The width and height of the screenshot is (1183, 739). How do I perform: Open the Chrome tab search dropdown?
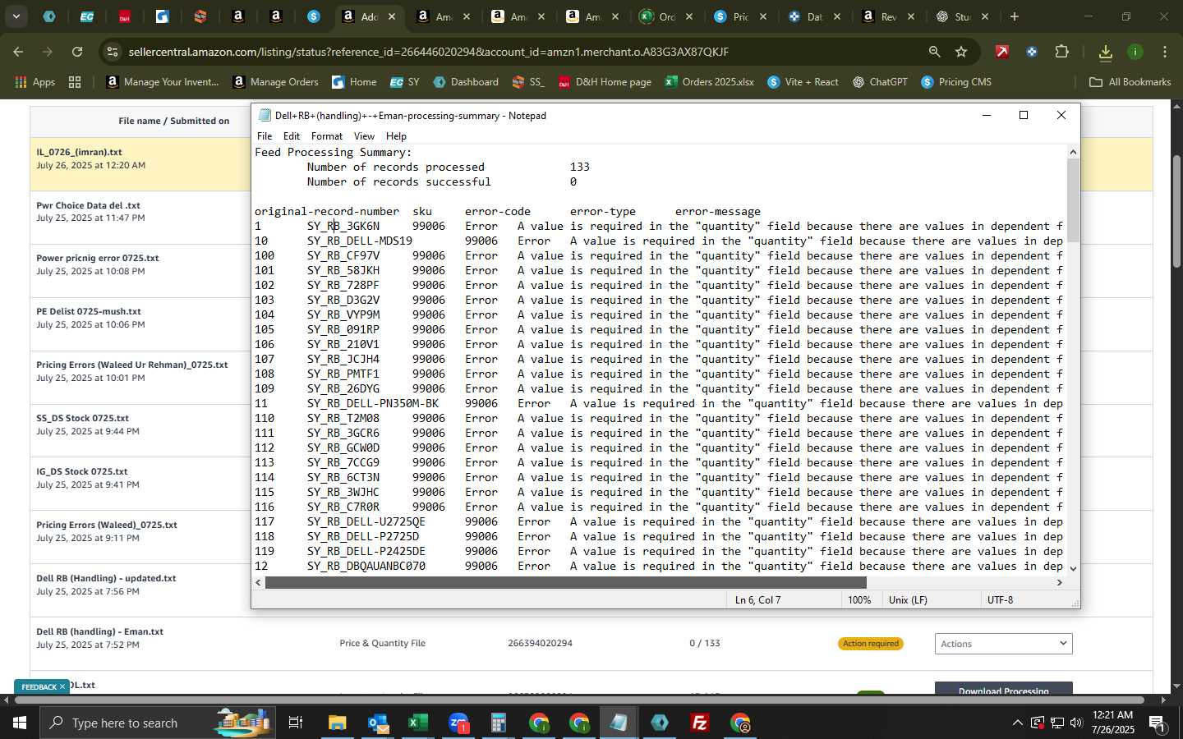click(x=16, y=16)
